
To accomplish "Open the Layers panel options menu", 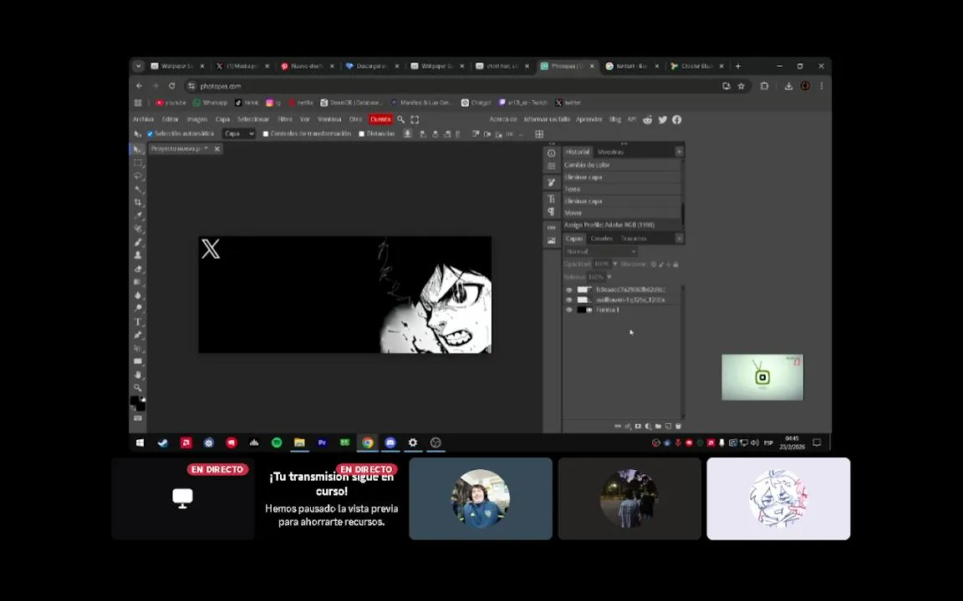I will (679, 239).
